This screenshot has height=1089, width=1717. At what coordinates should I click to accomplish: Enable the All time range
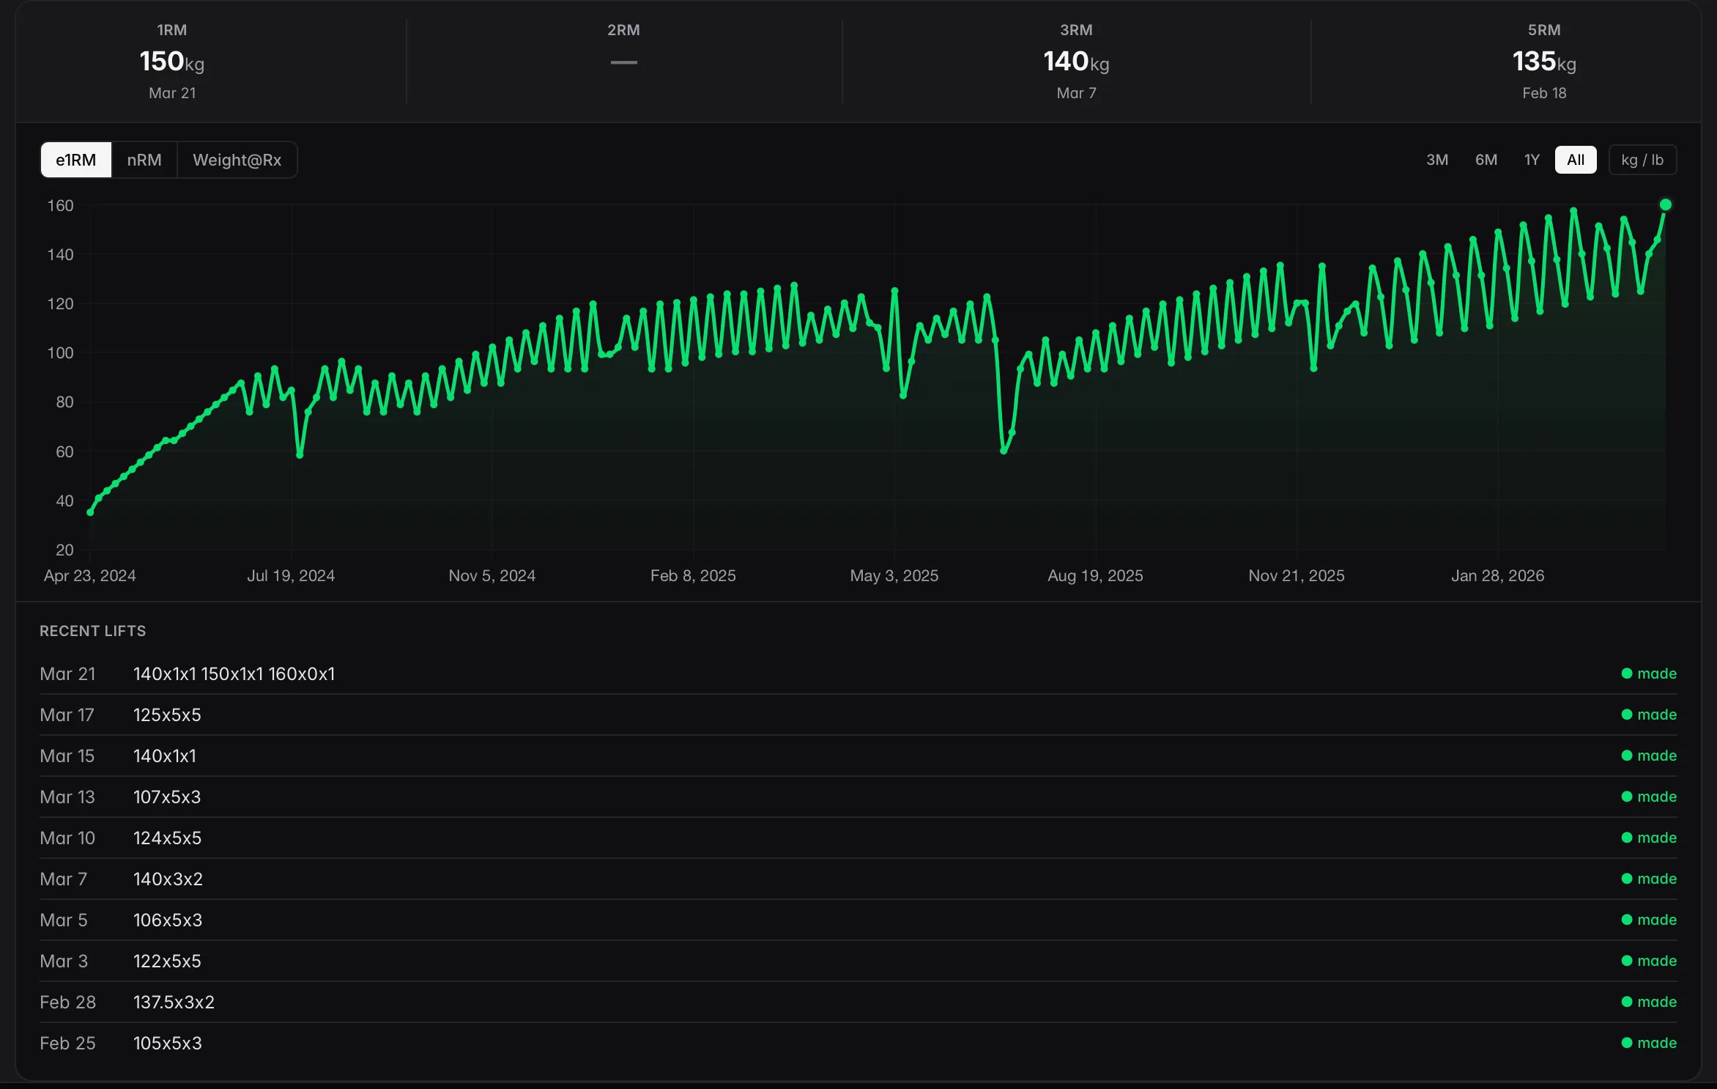coord(1575,159)
